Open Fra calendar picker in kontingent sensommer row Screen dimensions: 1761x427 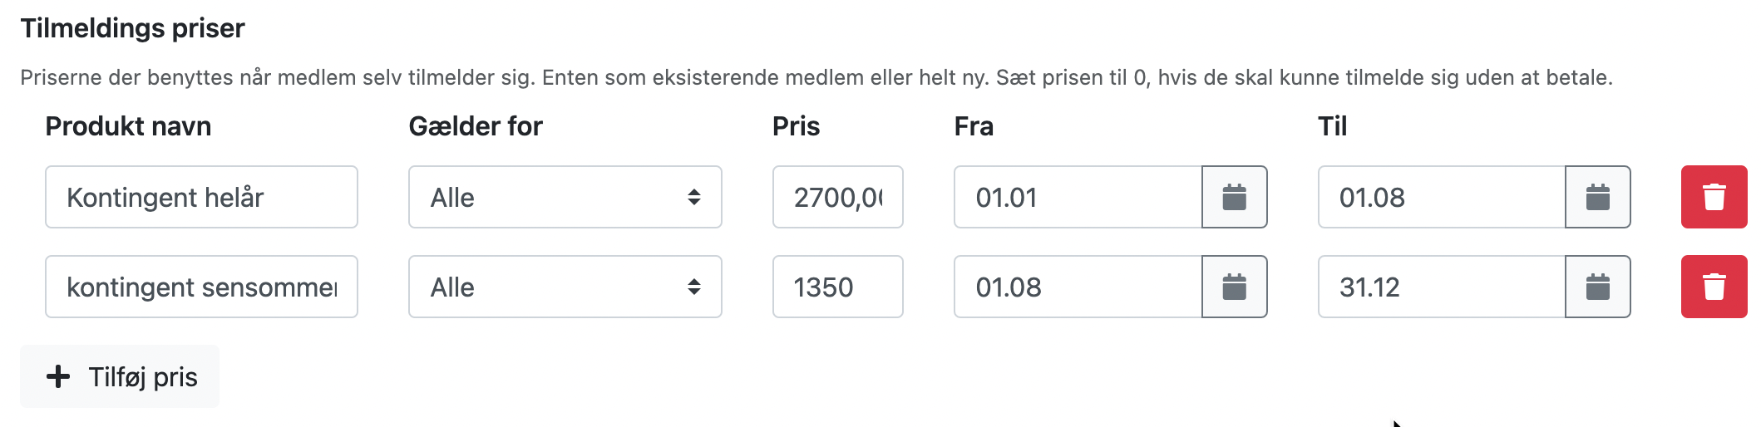pyautogui.click(x=1234, y=287)
